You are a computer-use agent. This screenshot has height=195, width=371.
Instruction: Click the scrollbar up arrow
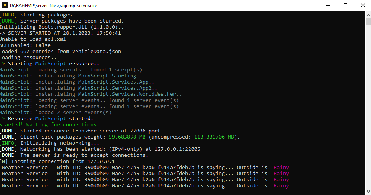pos(368,15)
